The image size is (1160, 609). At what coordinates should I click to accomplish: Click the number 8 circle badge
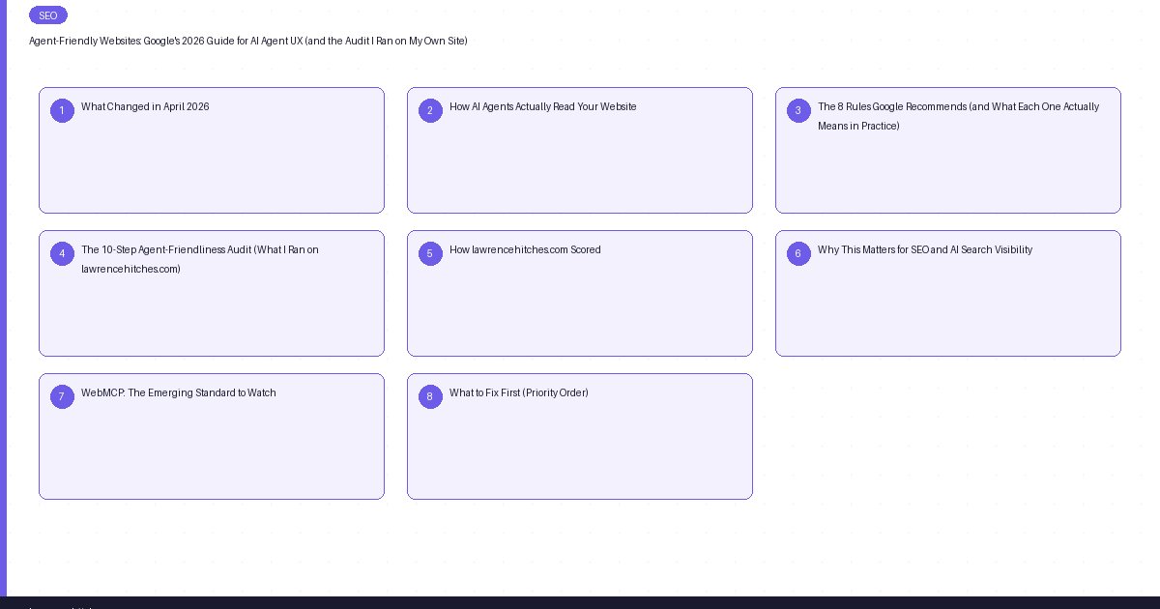point(430,396)
